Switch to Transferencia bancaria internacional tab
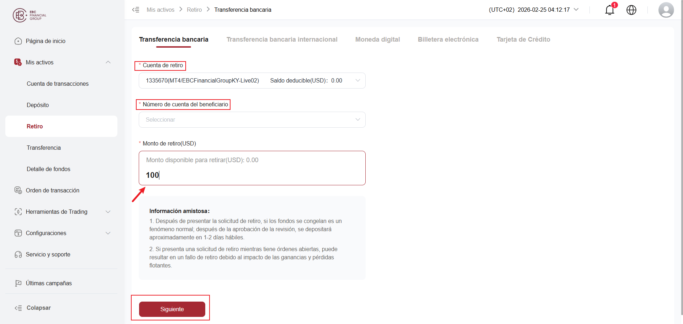Screen dimensions: 683x324 click(x=282, y=39)
